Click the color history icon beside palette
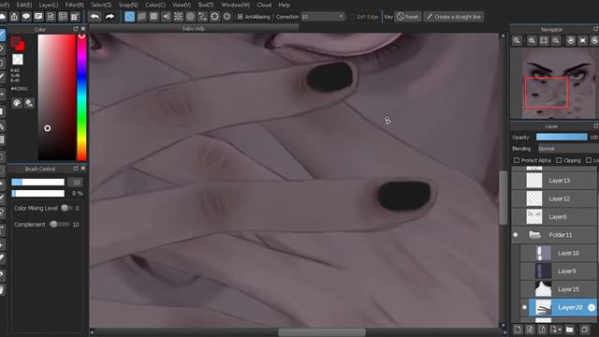Viewport: 599px width, 337px height. coord(29,103)
